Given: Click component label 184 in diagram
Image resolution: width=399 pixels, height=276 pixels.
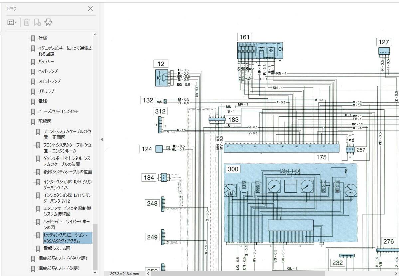Looking at the screenshot, I should coord(149,177).
